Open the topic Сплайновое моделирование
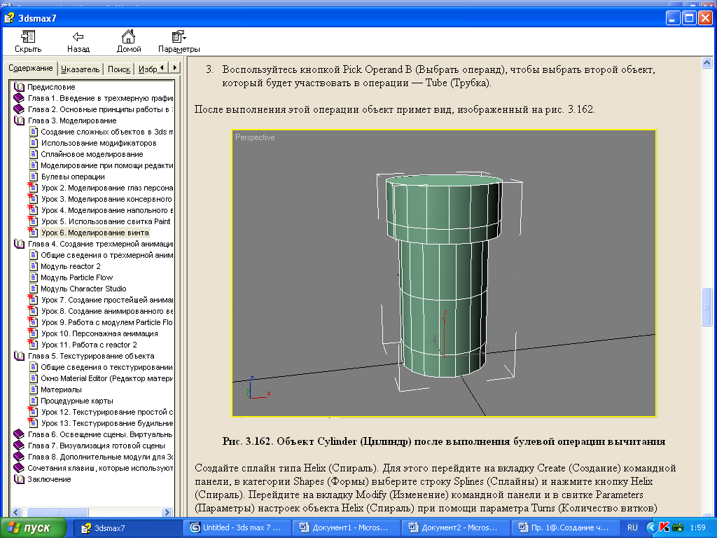The width and height of the screenshot is (717, 538). (92, 154)
